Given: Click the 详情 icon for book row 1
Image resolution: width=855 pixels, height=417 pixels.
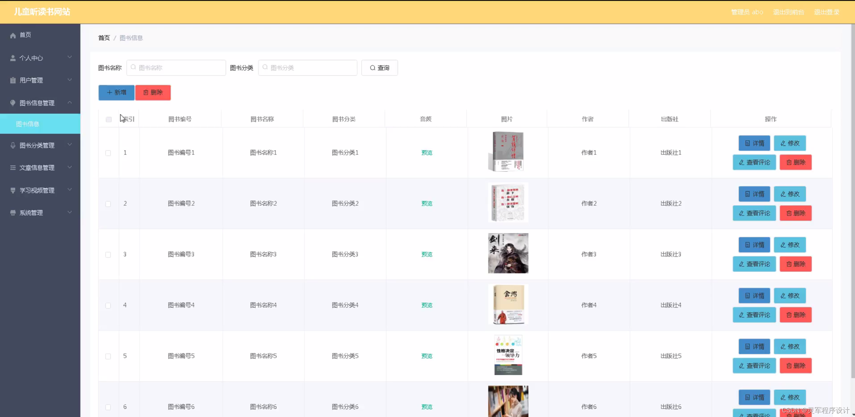Looking at the screenshot, I should click(748, 143).
